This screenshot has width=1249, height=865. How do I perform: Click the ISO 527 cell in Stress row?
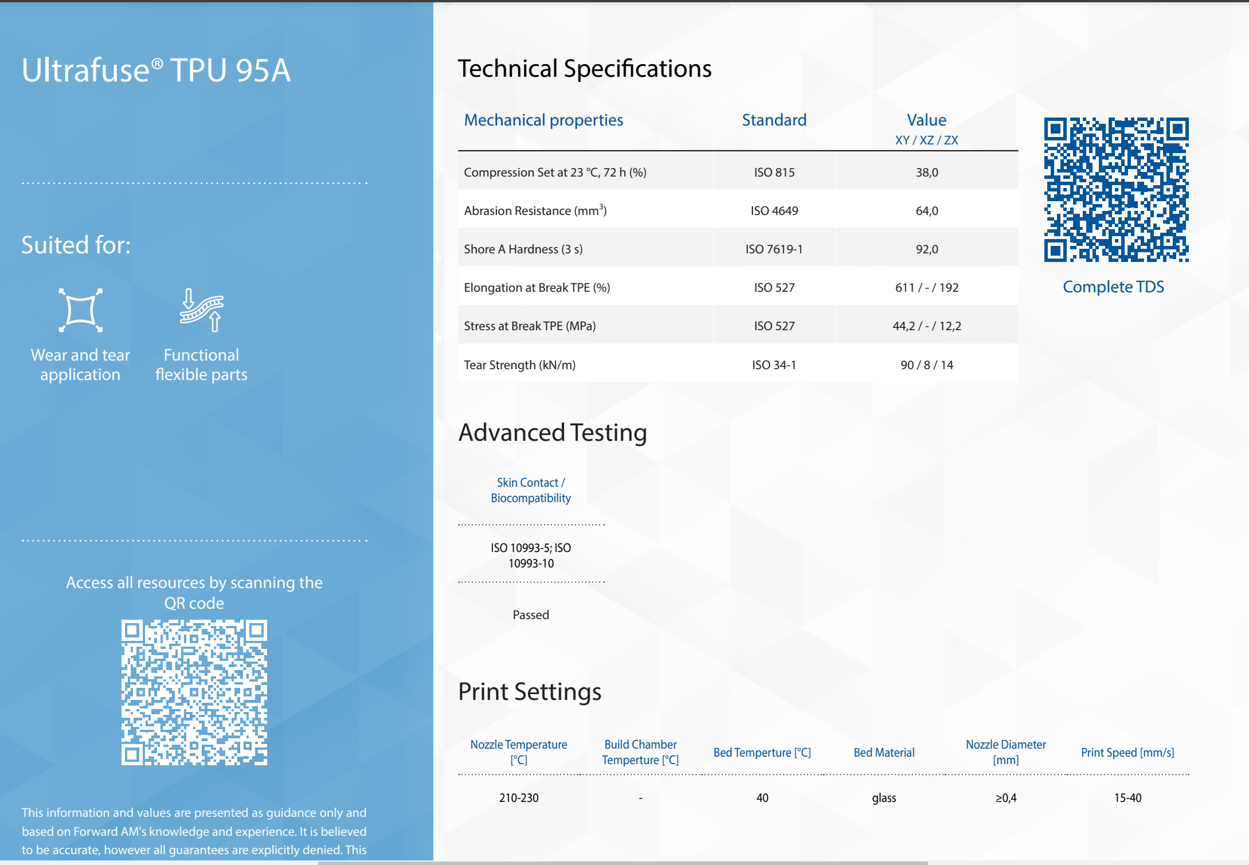[x=774, y=326]
